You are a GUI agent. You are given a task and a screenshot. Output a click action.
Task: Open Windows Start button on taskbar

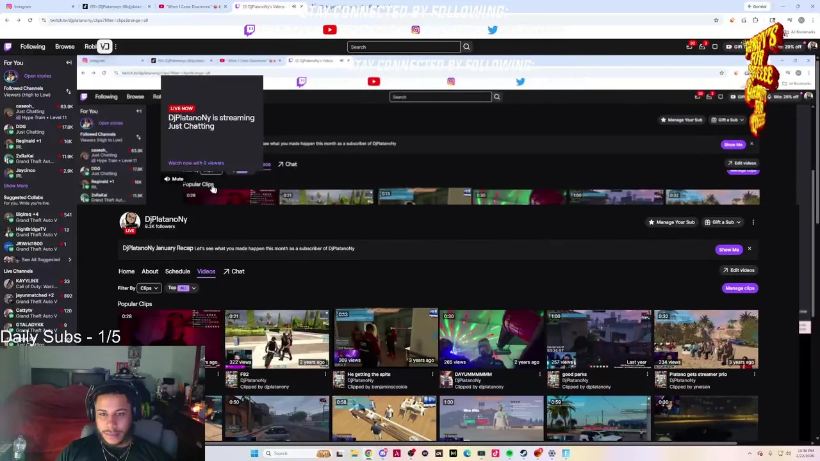pyautogui.click(x=254, y=453)
